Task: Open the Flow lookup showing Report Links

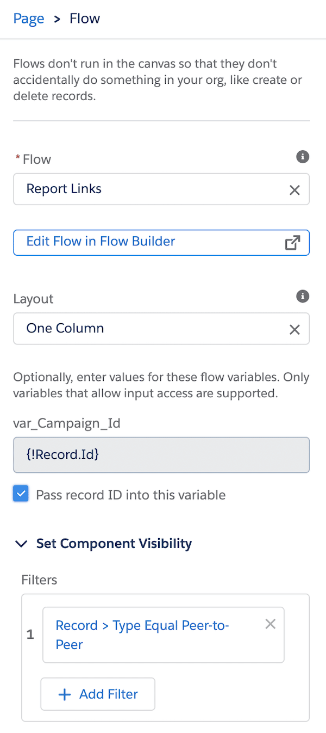Action: (x=161, y=189)
